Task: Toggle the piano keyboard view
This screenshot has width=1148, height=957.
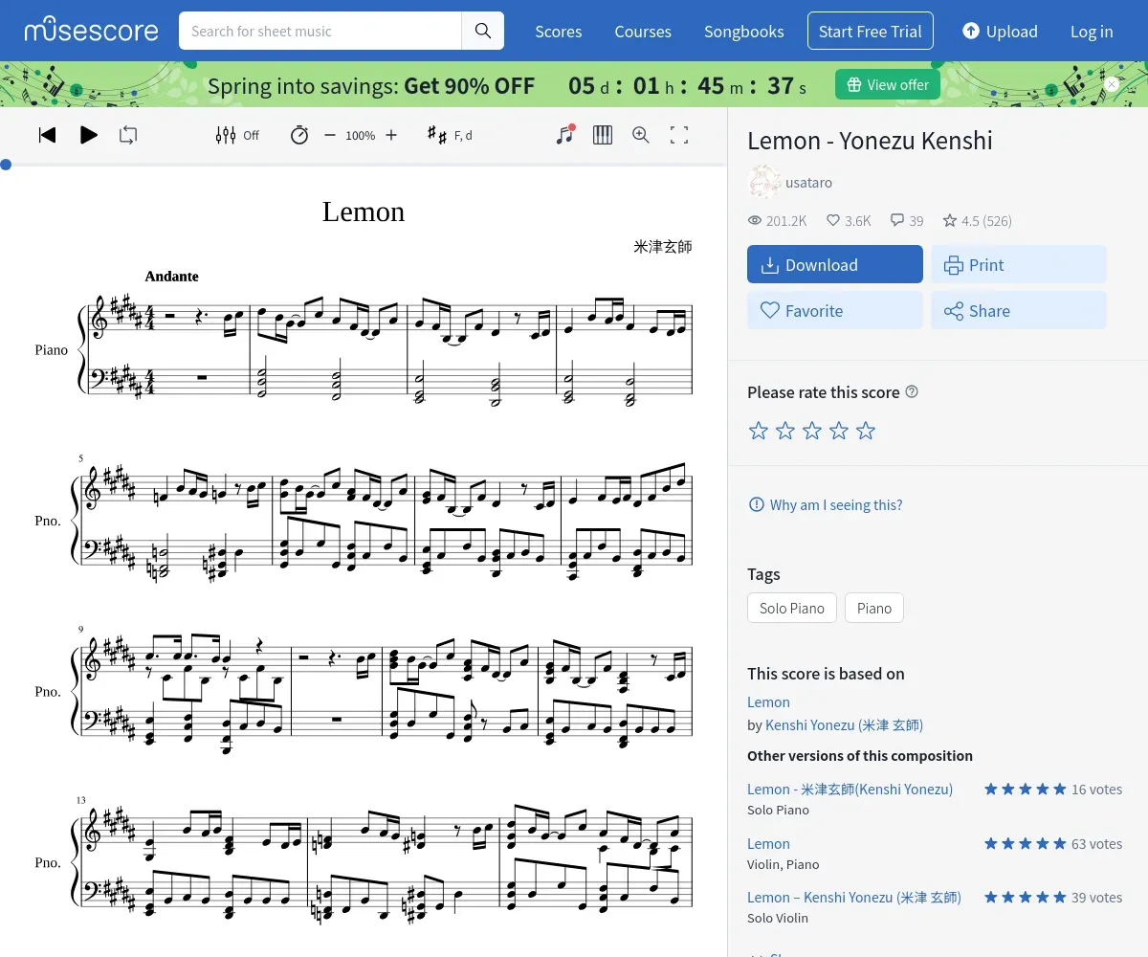Action: [603, 135]
